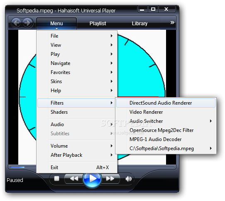Select MPEG-1 Audio Decoder filter
225x201 pixels.
point(166,139)
